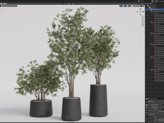Toggle X-ray mode in viewport
Screen dimensions: 164x123
132,6
